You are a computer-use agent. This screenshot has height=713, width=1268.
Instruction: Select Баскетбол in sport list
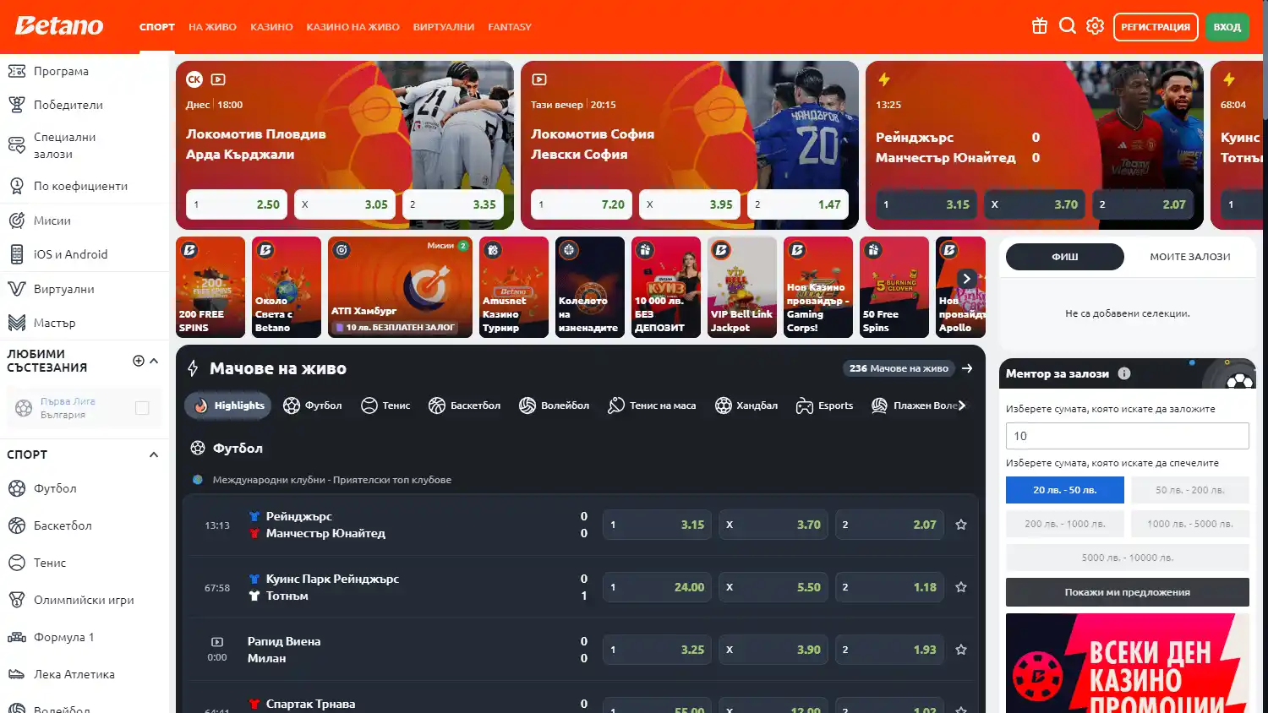coord(85,525)
